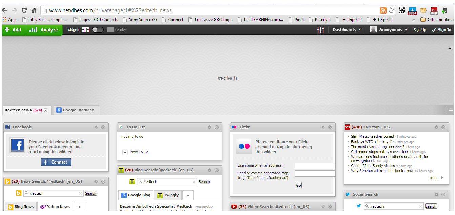Click the green Add button
455x215 pixels.
(x=14, y=30)
